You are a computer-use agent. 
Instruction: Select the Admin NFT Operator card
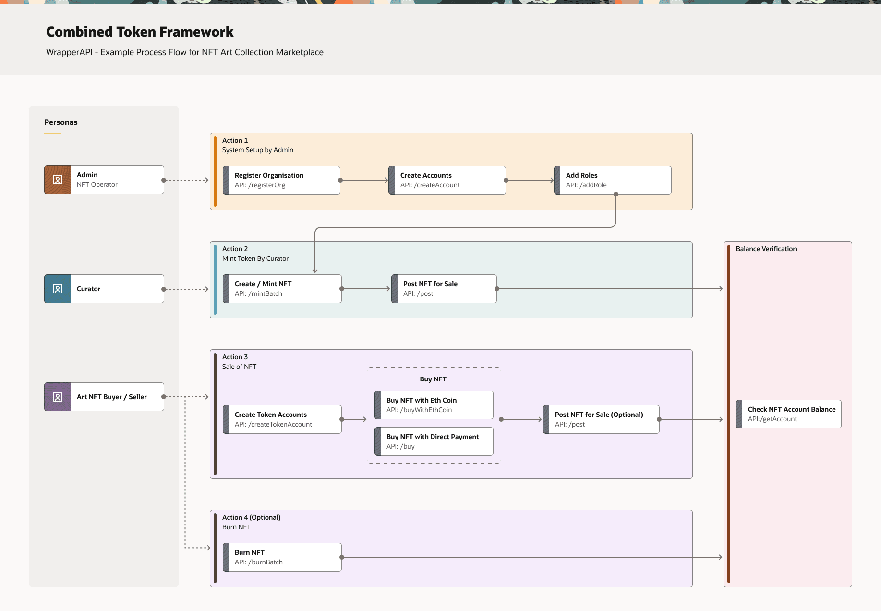coord(104,180)
